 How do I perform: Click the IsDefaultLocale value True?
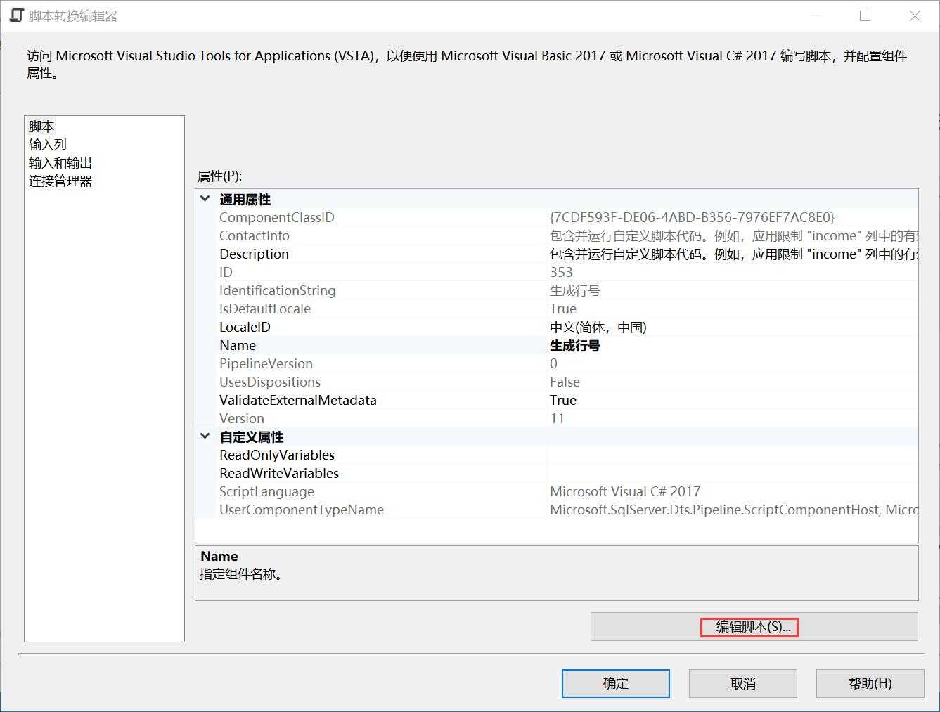pos(563,309)
